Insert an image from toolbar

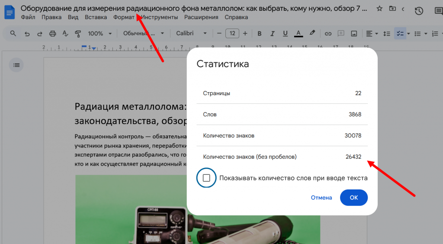pos(354,34)
